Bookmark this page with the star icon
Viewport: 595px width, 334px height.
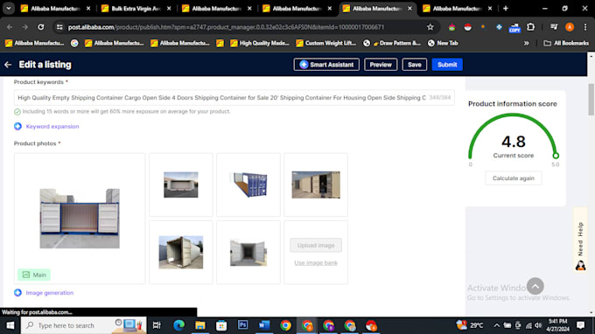coord(430,27)
